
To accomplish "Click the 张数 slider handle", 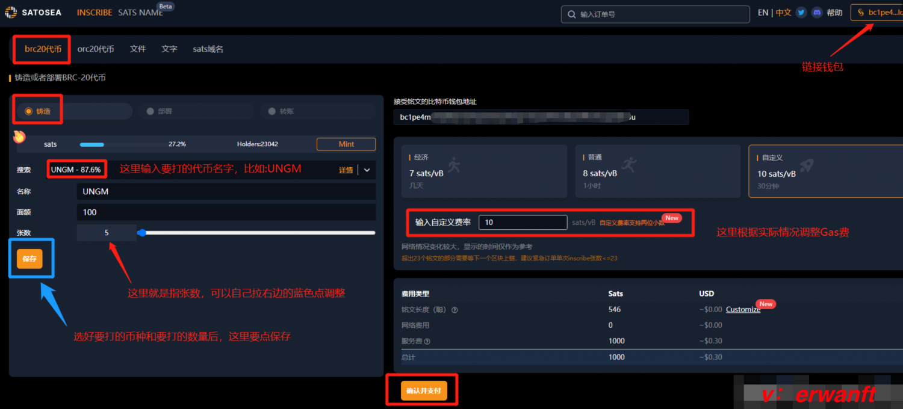I will 141,233.
